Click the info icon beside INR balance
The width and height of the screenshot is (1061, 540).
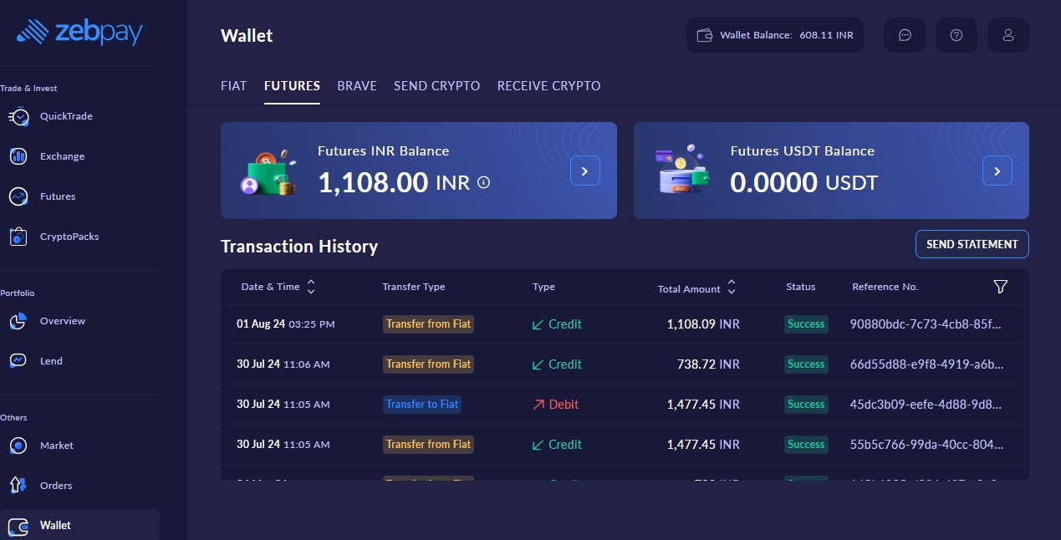tap(483, 182)
